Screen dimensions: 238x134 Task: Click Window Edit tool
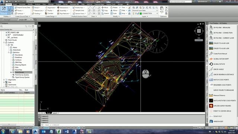click(x=216, y=121)
